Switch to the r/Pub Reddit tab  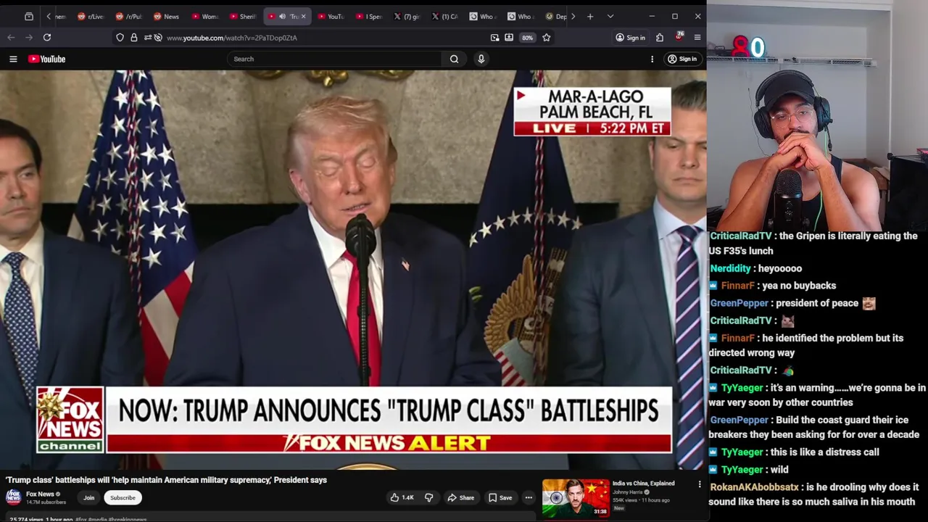128,16
